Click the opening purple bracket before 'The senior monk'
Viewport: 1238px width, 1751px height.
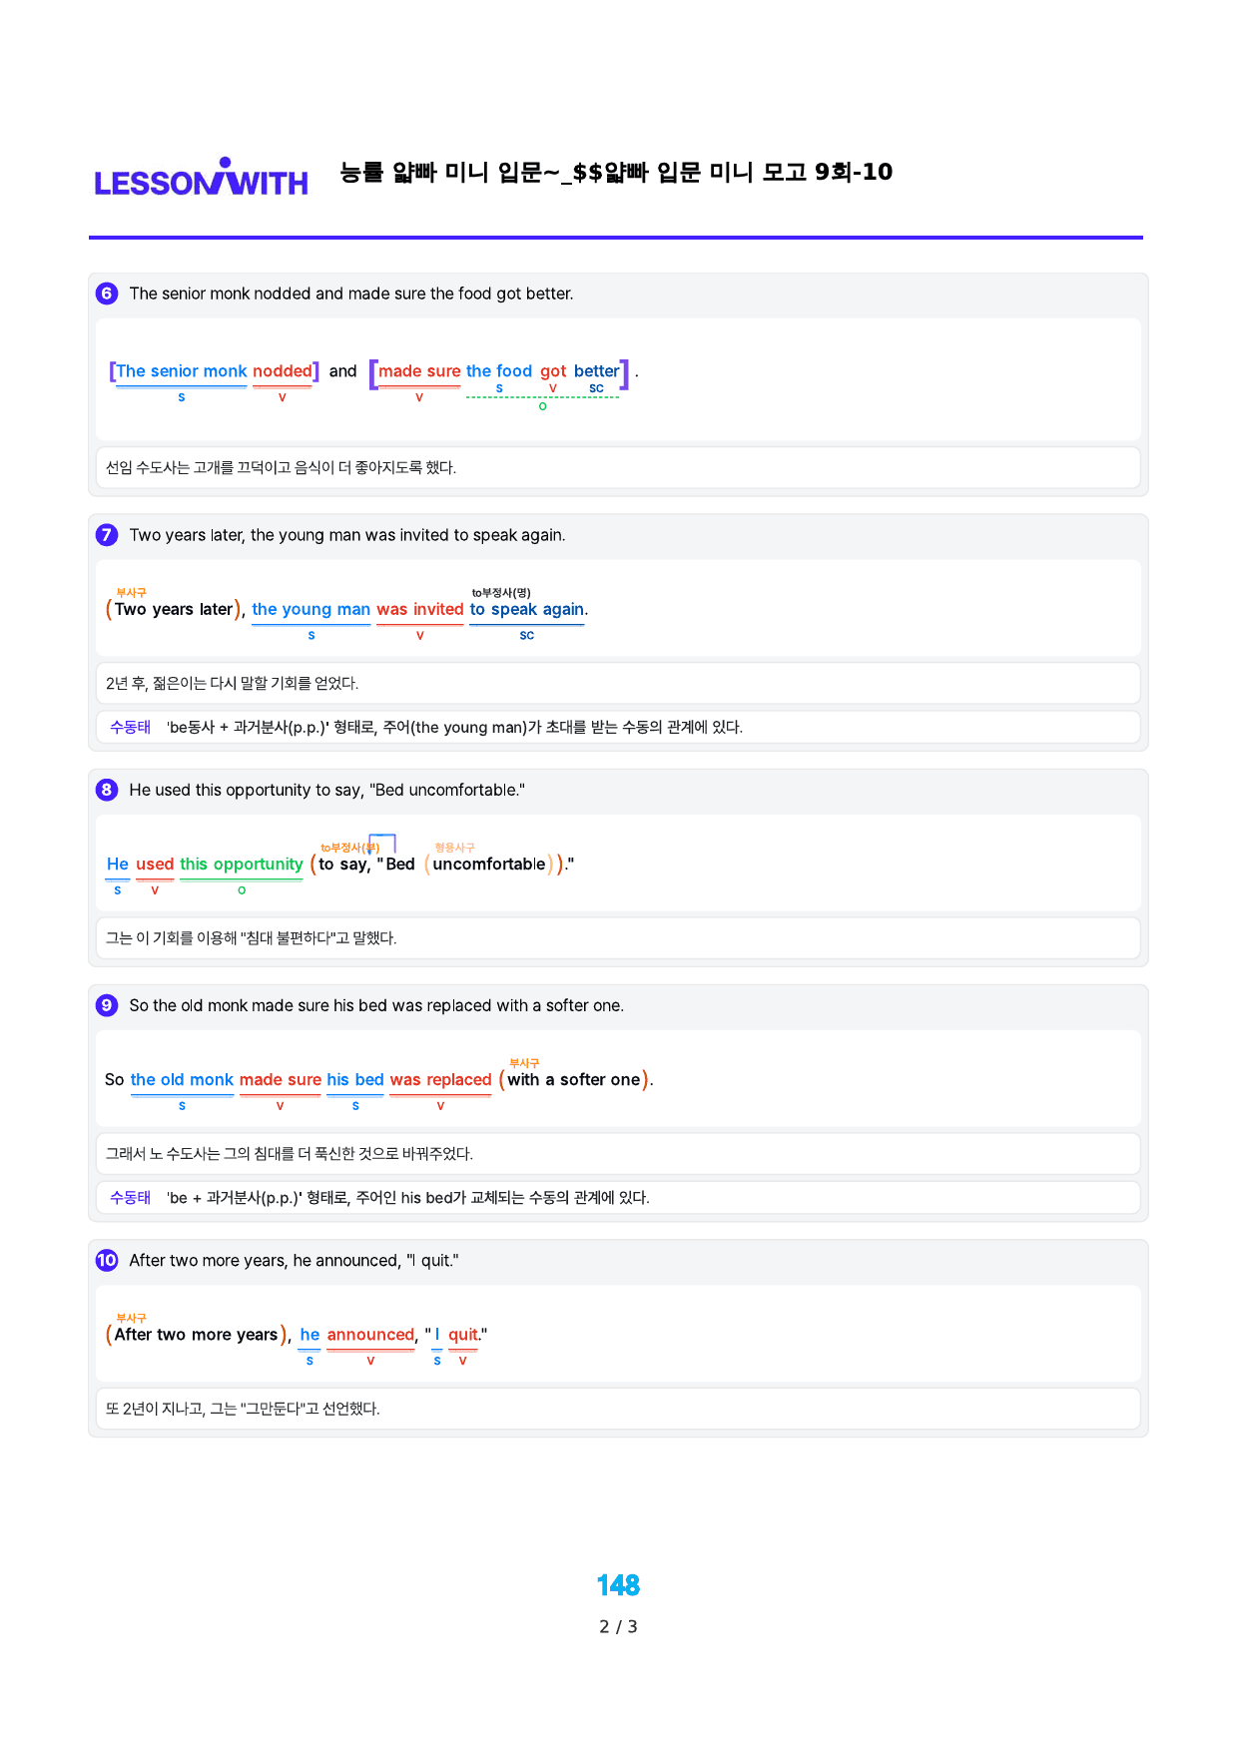pos(113,371)
